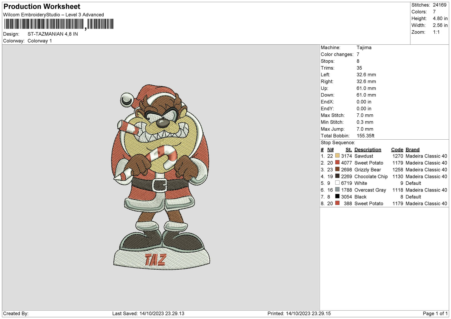Click code '1130' in Chocolate Chip row
451x319 pixels.
398,177
